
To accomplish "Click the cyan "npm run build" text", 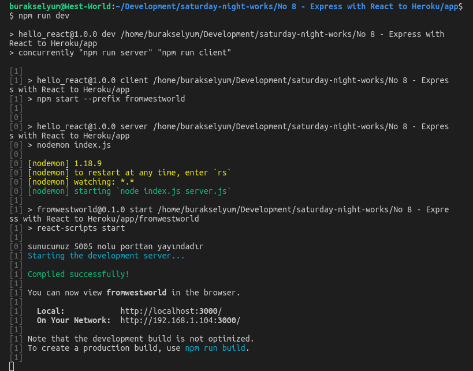I will click(215, 348).
